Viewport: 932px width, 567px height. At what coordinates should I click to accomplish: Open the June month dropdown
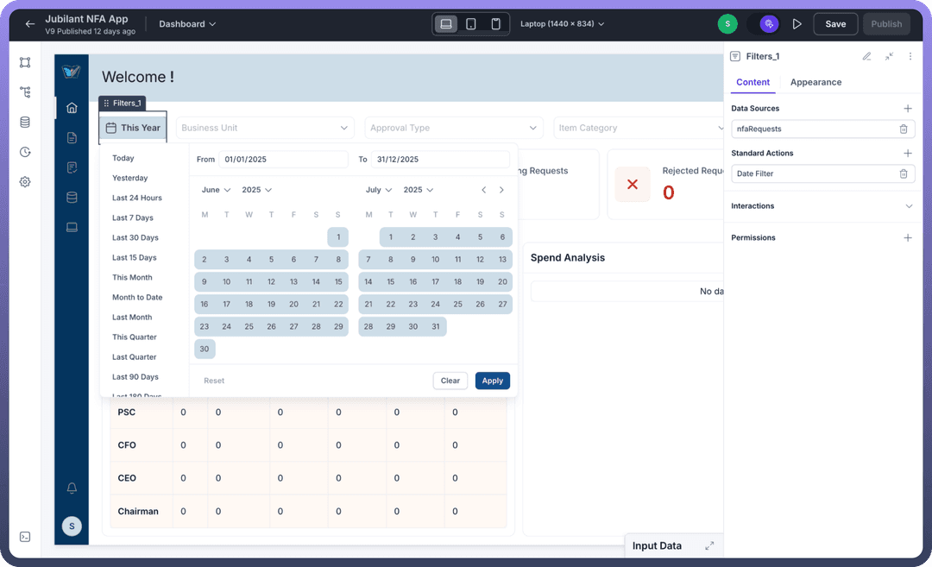pos(216,190)
